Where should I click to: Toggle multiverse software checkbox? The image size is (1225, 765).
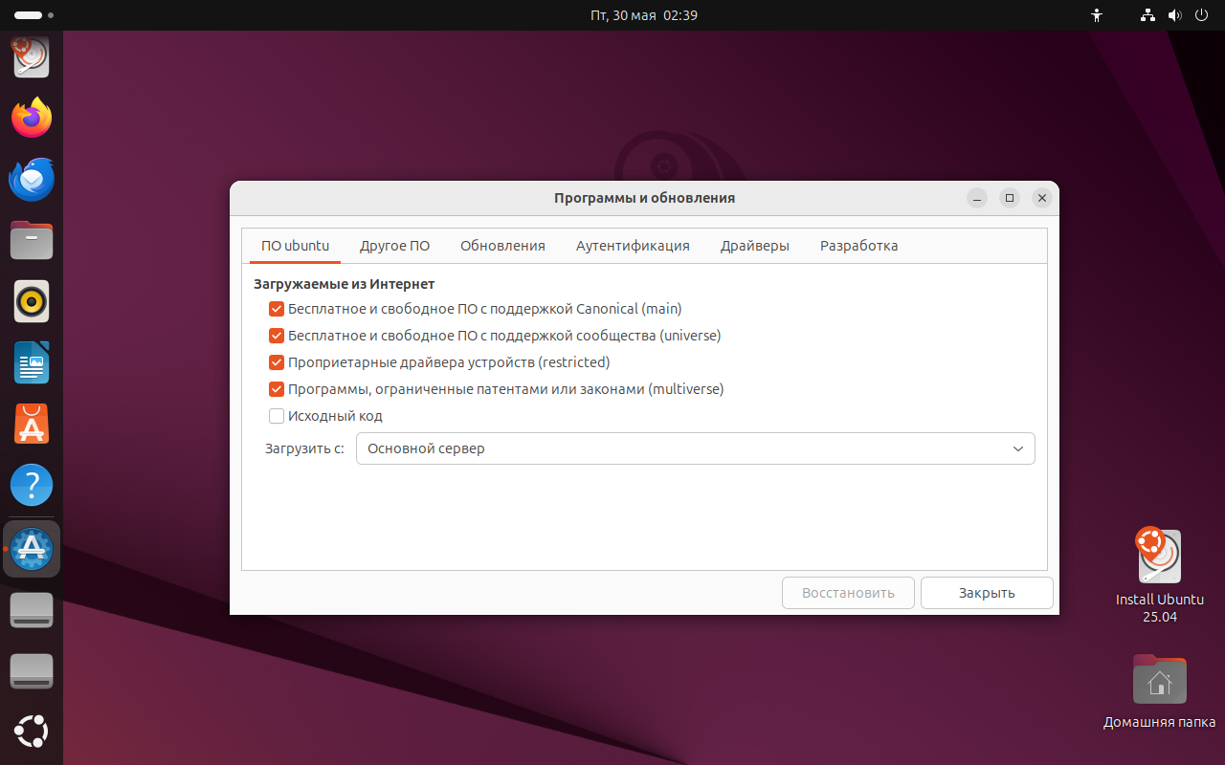(x=277, y=389)
